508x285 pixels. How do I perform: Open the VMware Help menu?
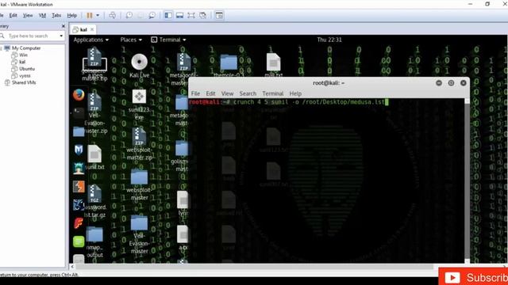coord(72,15)
